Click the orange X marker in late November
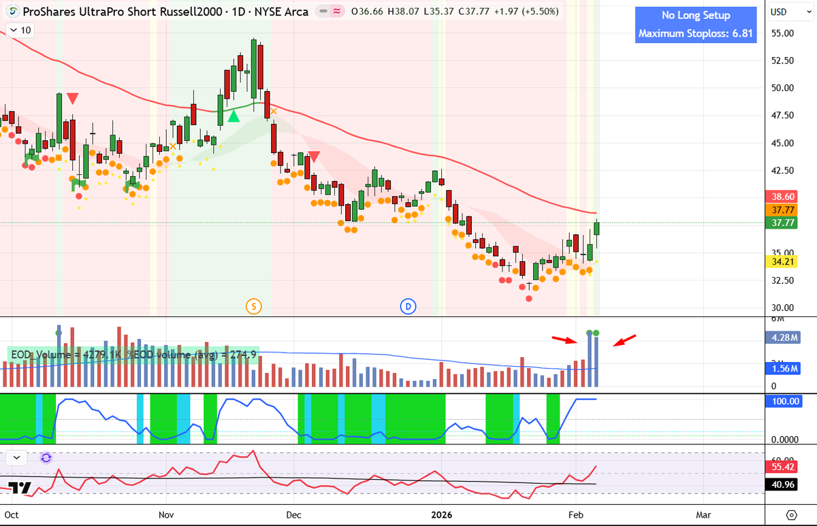This screenshot has width=817, height=526. pyautogui.click(x=274, y=111)
